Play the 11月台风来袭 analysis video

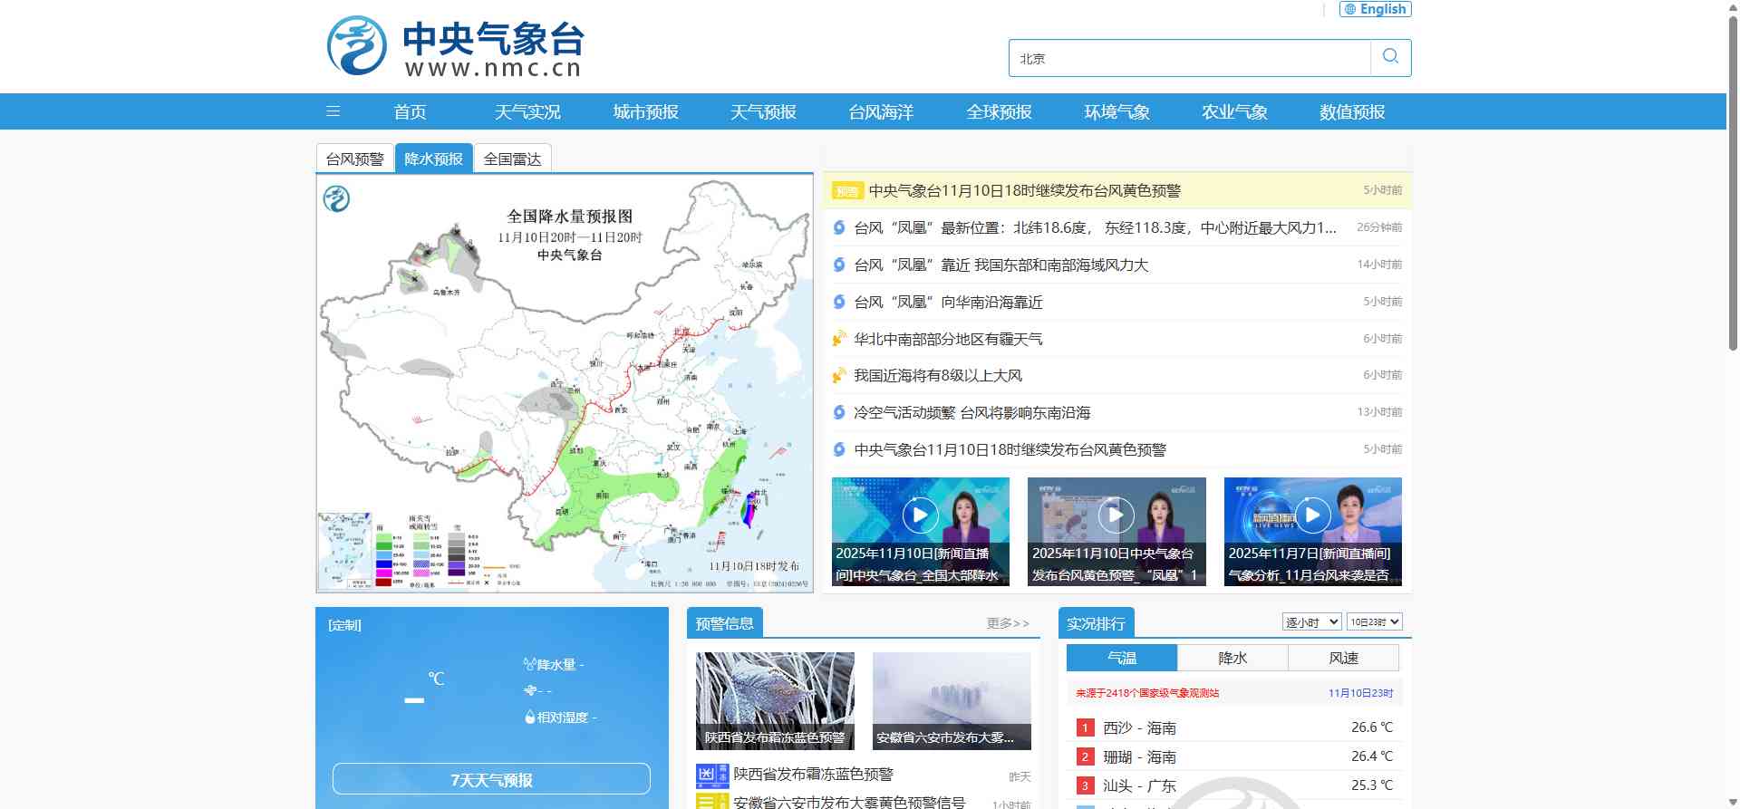tap(1312, 515)
